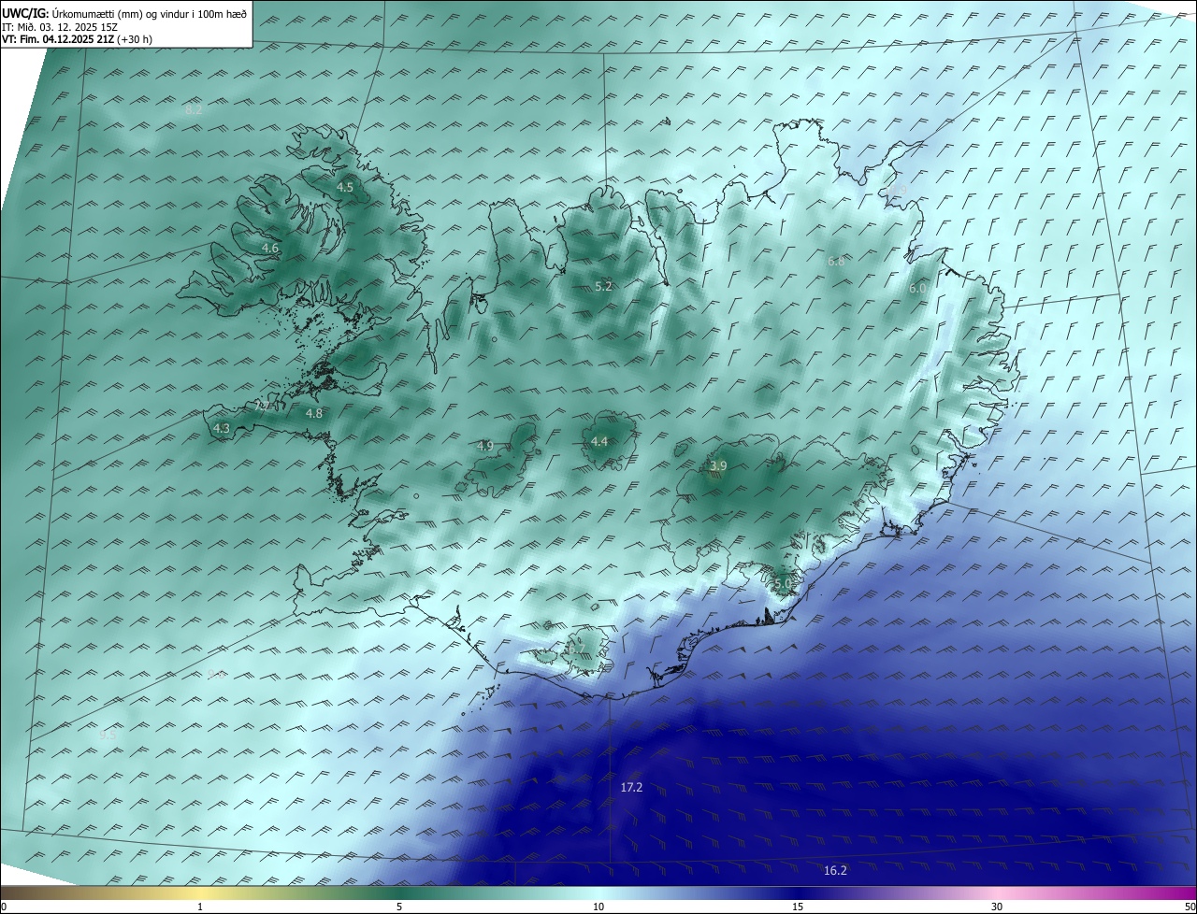Click the 10.9 value label
Image resolution: width=1197 pixels, height=914 pixels.
897,191
